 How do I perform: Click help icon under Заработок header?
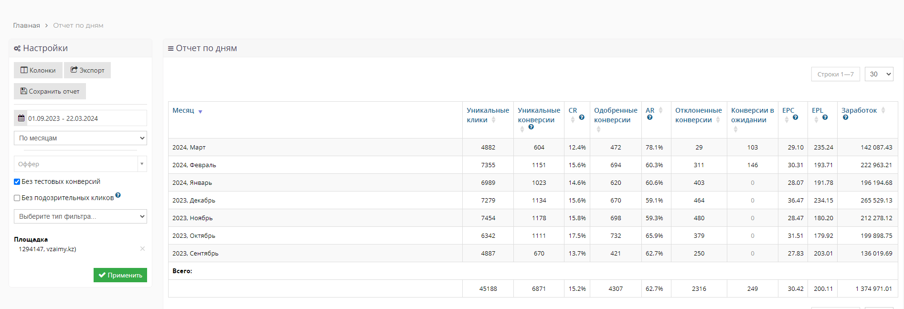(845, 117)
